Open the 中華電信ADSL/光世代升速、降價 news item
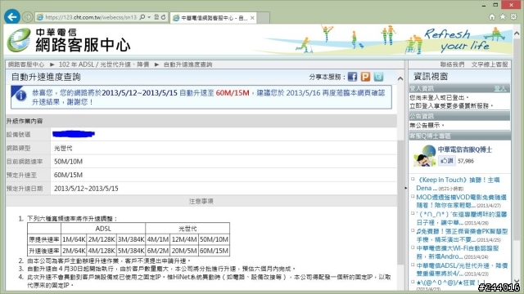524x294 pixels. (x=462, y=269)
